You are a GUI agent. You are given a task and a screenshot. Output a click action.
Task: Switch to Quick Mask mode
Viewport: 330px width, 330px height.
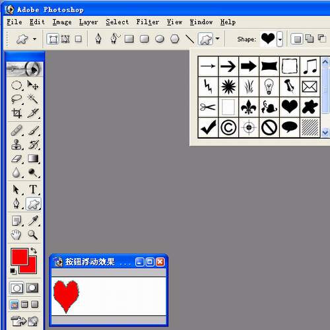[32, 288]
